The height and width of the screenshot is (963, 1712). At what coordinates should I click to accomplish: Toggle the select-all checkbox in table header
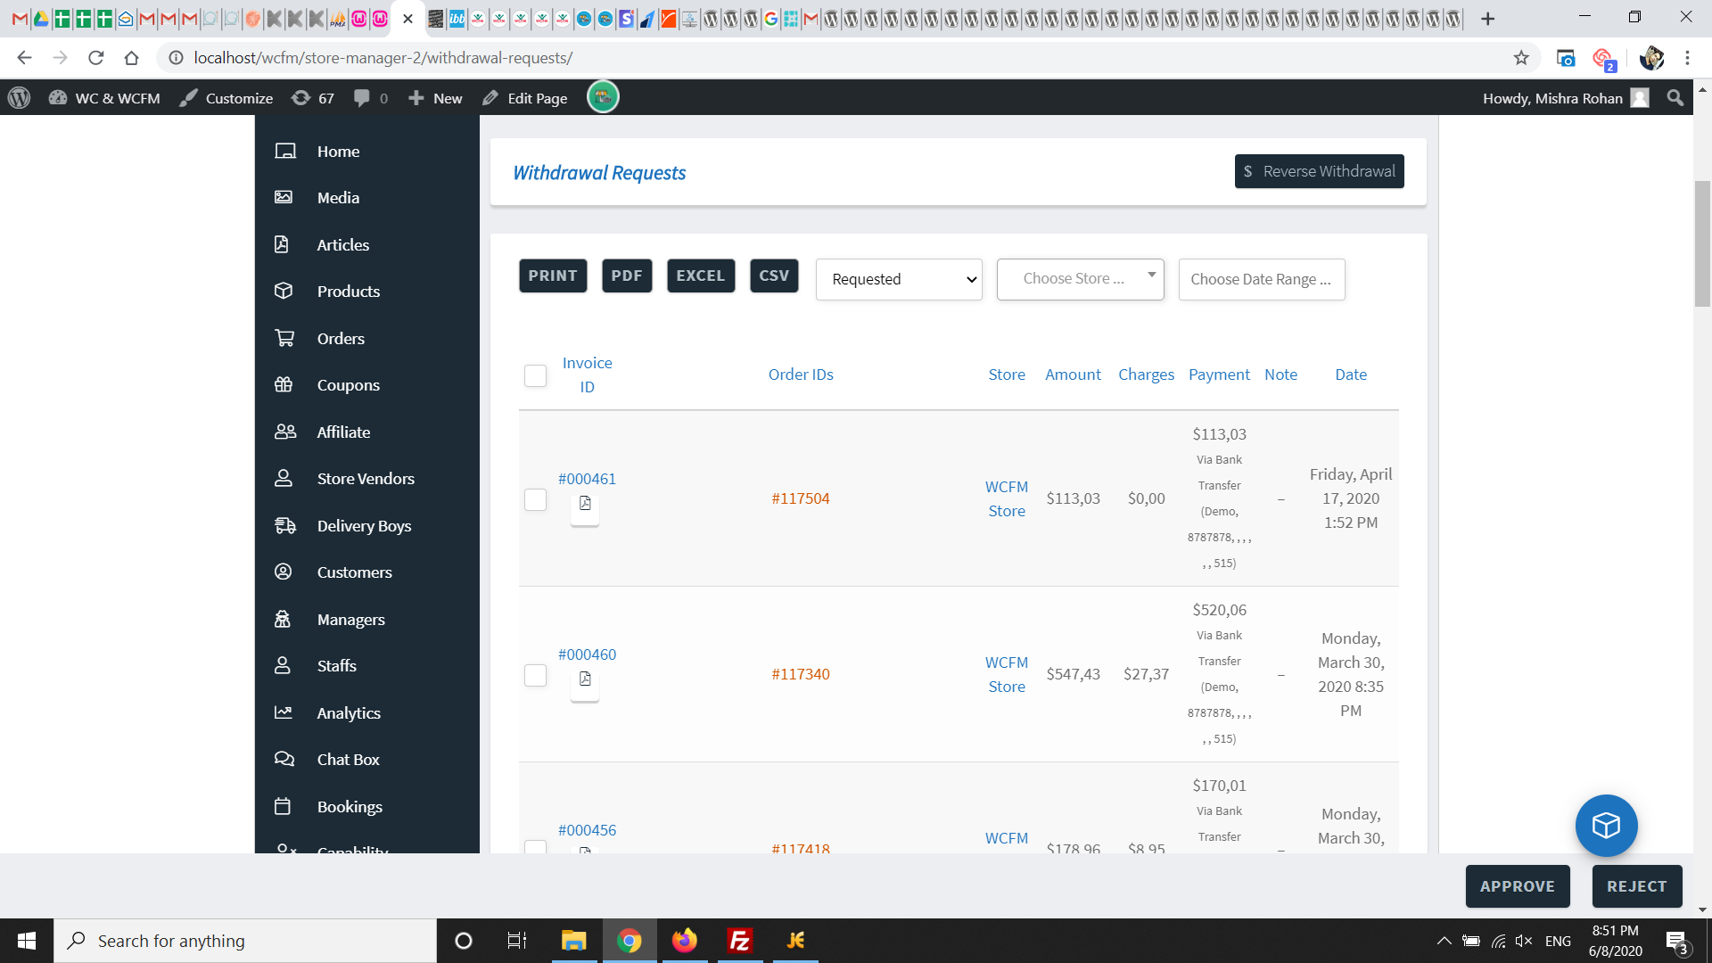click(535, 375)
